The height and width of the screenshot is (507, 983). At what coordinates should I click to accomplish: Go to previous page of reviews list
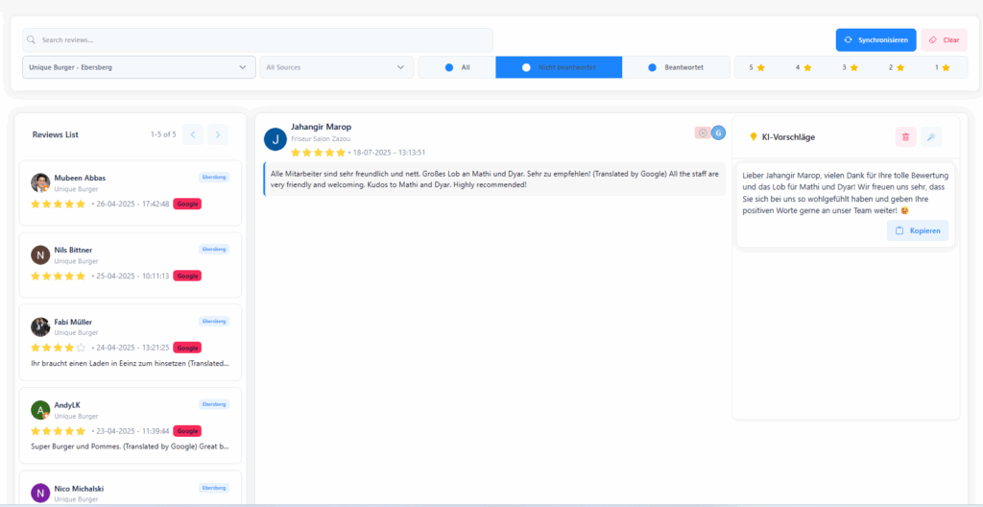(193, 134)
